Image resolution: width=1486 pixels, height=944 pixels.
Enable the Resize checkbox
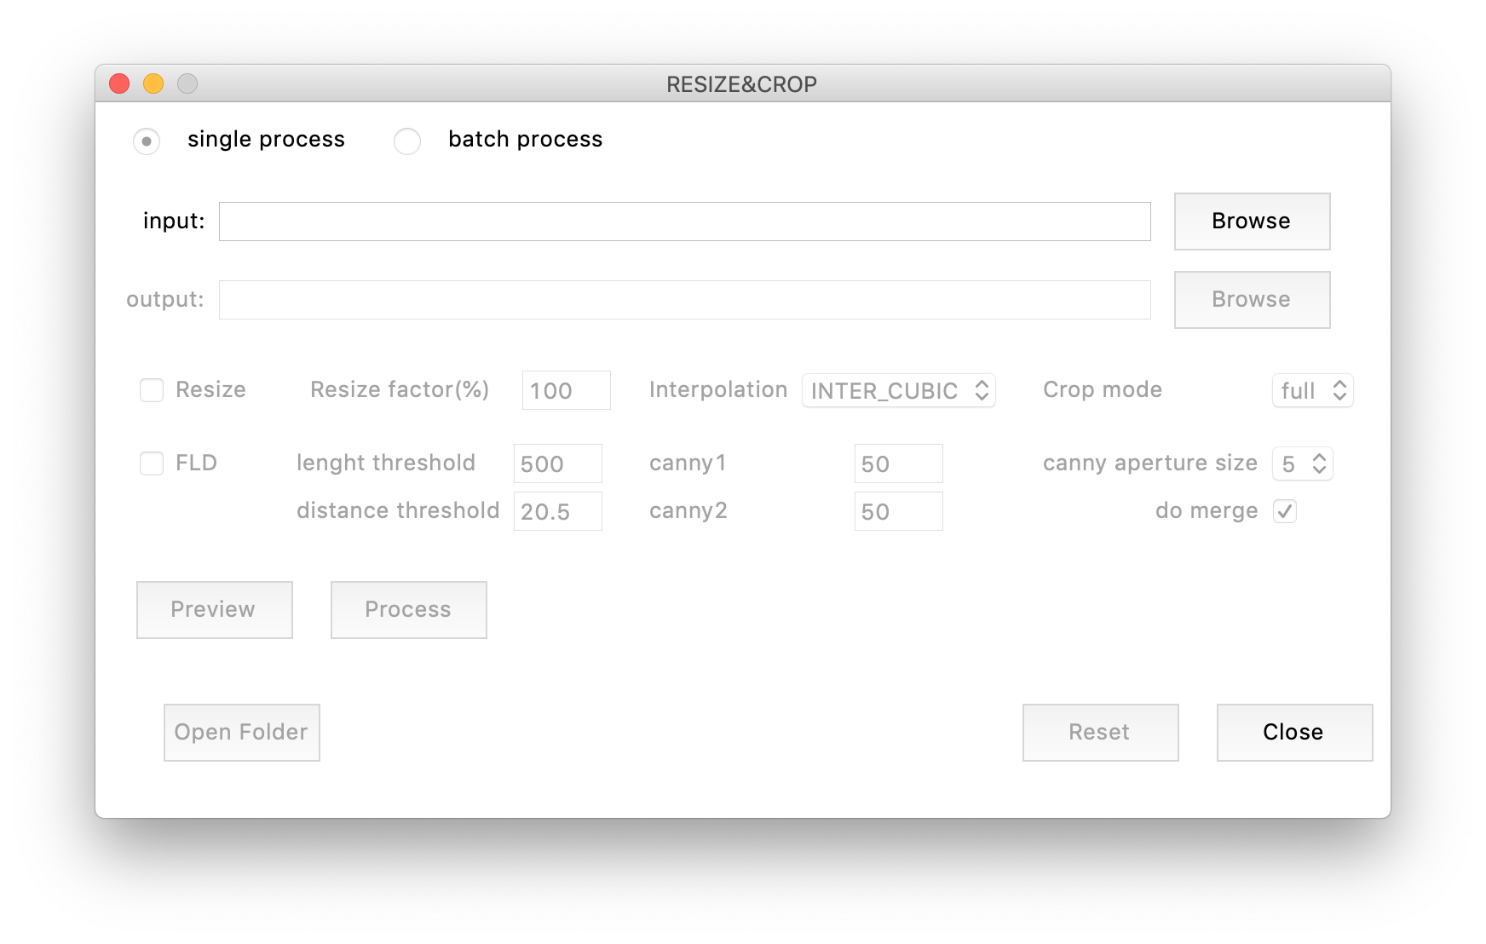(152, 390)
